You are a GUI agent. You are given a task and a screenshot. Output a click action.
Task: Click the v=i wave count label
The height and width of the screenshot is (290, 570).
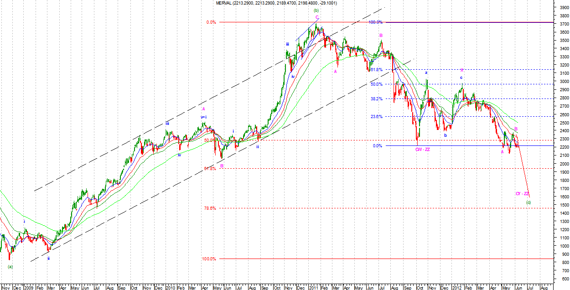point(203,117)
